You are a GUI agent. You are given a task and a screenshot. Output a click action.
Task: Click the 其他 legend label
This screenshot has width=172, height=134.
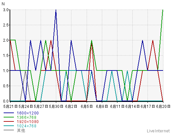[21, 130]
